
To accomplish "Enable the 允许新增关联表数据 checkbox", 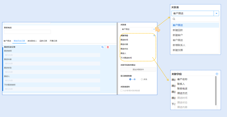I will 121,91.
